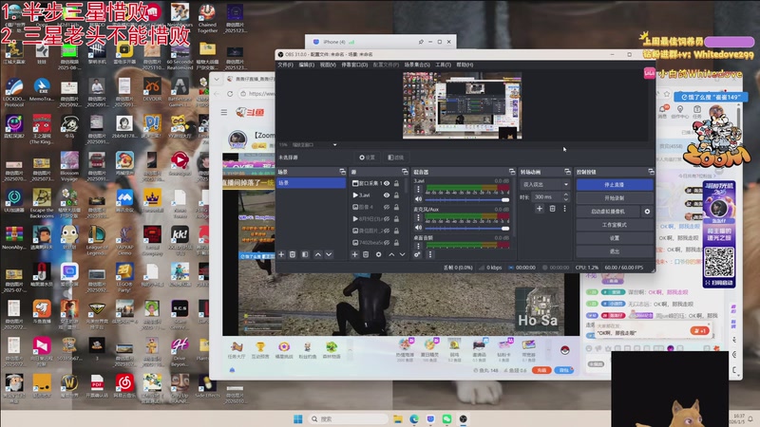Show the hidden 7402bea5 source
This screenshot has width=760, height=427.
(387, 243)
